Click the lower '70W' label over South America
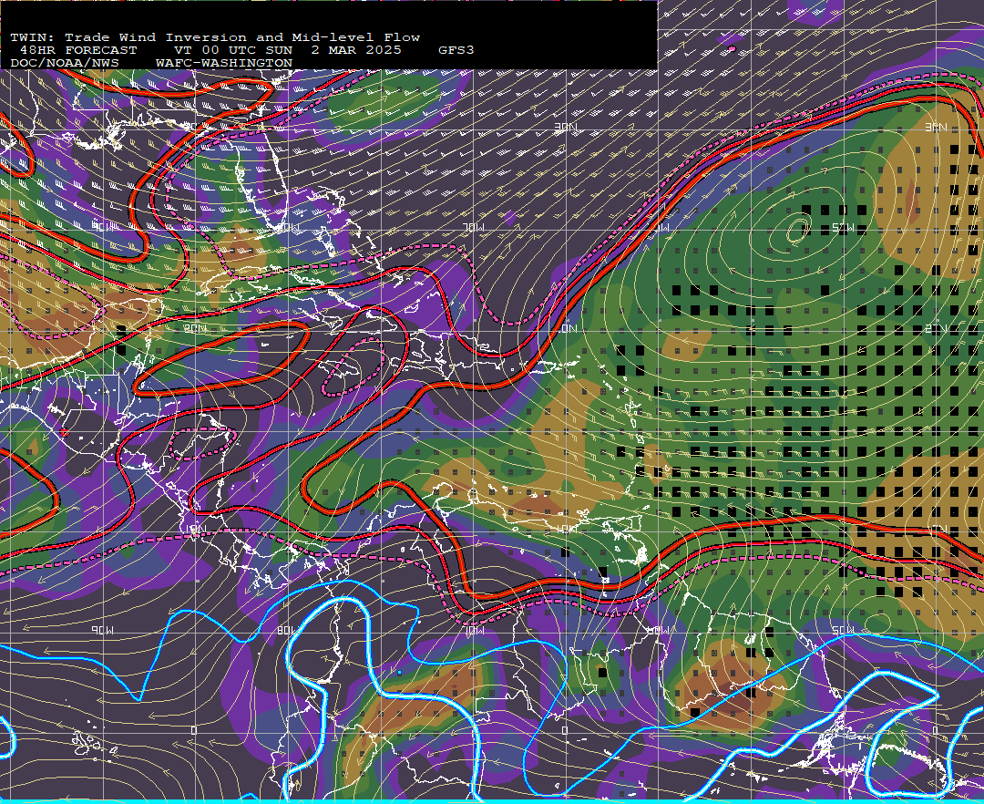Image resolution: width=984 pixels, height=804 pixels. tap(473, 630)
